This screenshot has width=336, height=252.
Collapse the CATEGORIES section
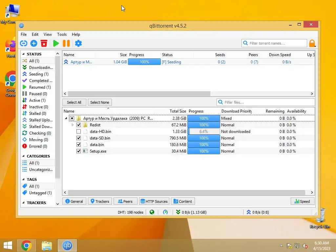point(23,156)
